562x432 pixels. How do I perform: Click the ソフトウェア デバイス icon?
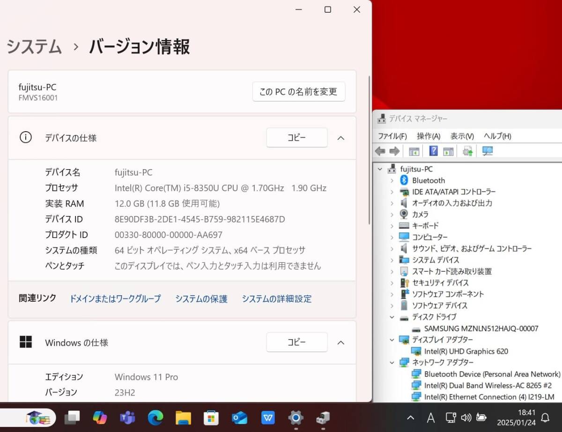click(404, 305)
